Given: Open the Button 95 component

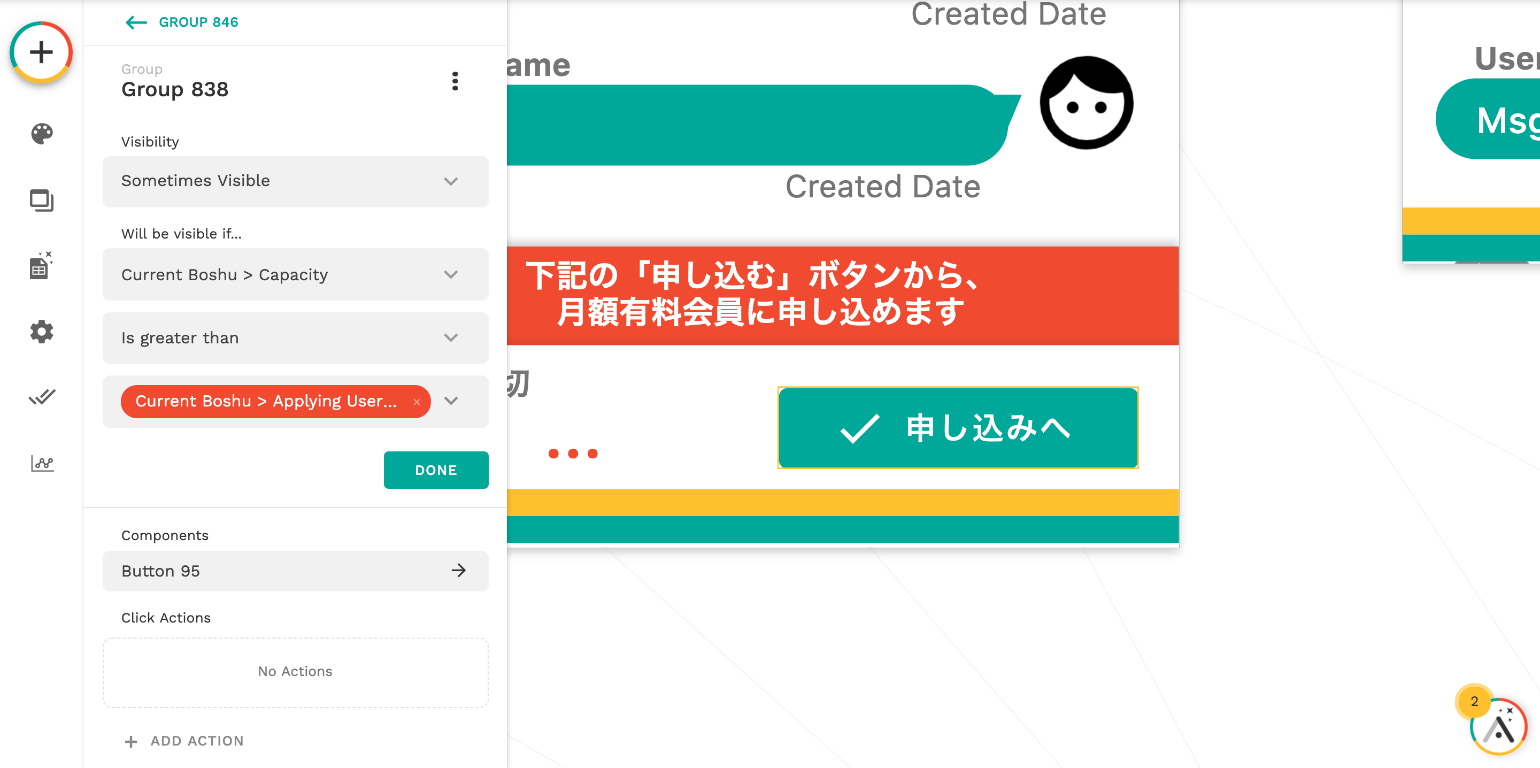Looking at the screenshot, I should point(295,571).
